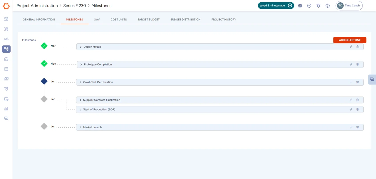Expand Start of Production (SOP) milestone
This screenshot has height=179, width=376.
point(80,109)
